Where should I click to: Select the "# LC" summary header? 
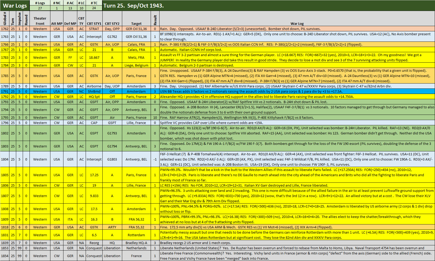[81, 3]
